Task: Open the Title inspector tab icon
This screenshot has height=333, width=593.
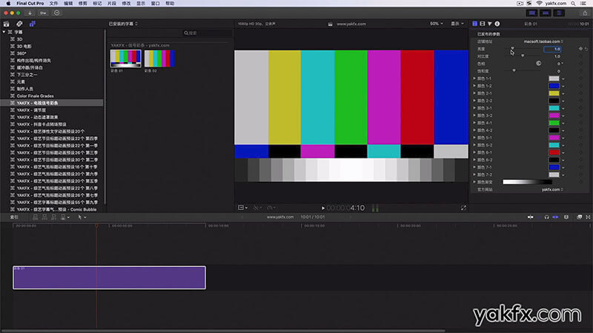Action: (x=474, y=24)
